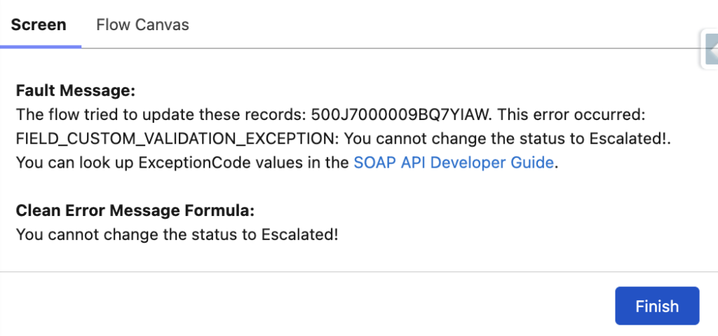
Task: Switch to the Screen tab
Action: click(x=39, y=25)
